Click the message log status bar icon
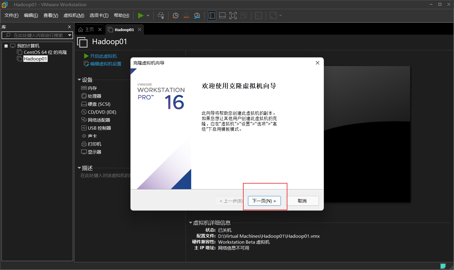This screenshot has width=454, height=270. coord(443,266)
